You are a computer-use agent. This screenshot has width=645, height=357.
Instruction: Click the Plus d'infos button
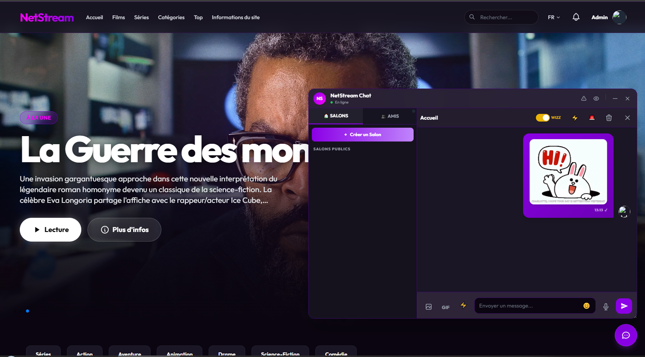coord(124,230)
